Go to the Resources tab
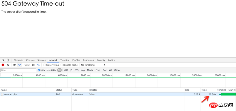Image resolution: width=236 pixels, height=111 pixels. pos(88,60)
